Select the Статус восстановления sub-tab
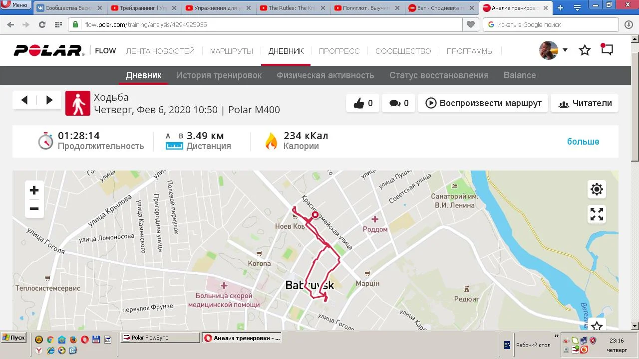 pyautogui.click(x=439, y=75)
